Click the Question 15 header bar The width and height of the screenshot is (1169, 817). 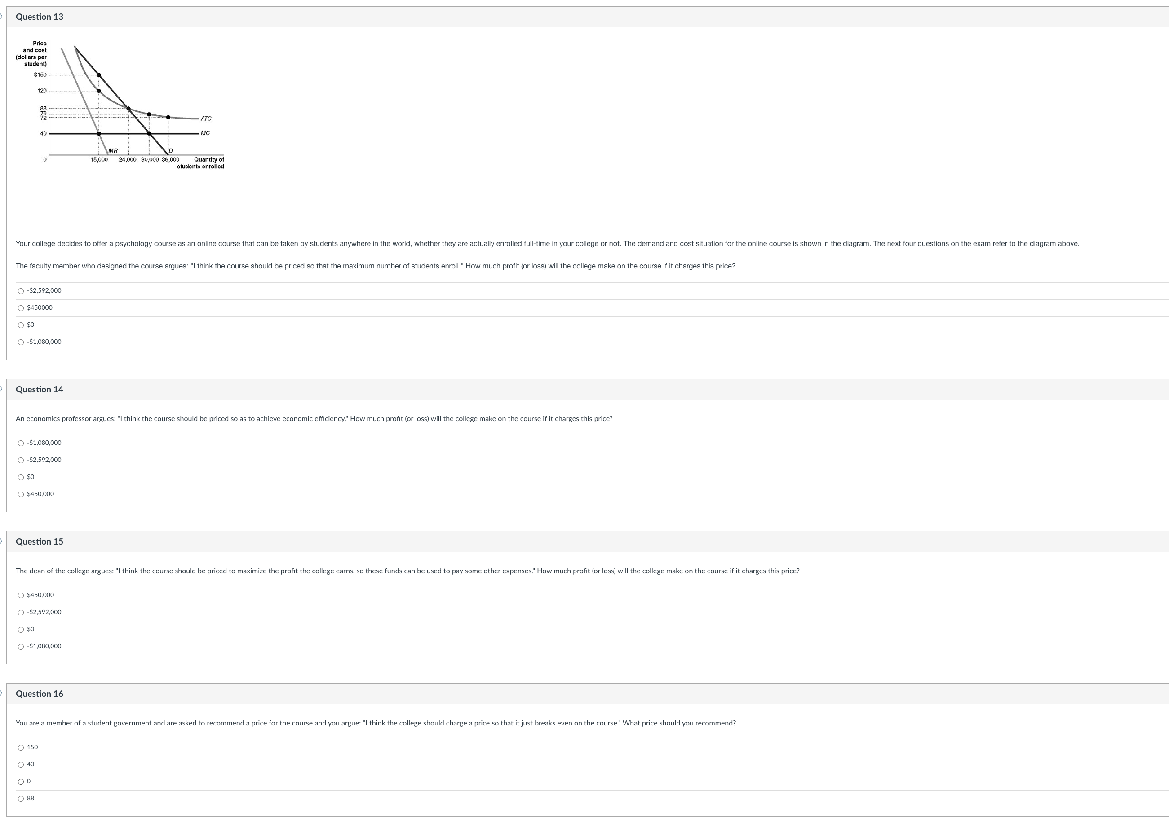40,541
